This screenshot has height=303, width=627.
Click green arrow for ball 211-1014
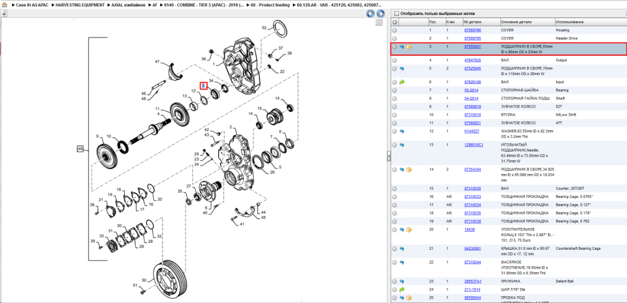click(402, 289)
